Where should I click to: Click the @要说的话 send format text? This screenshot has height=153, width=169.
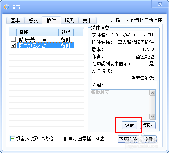[143, 78]
